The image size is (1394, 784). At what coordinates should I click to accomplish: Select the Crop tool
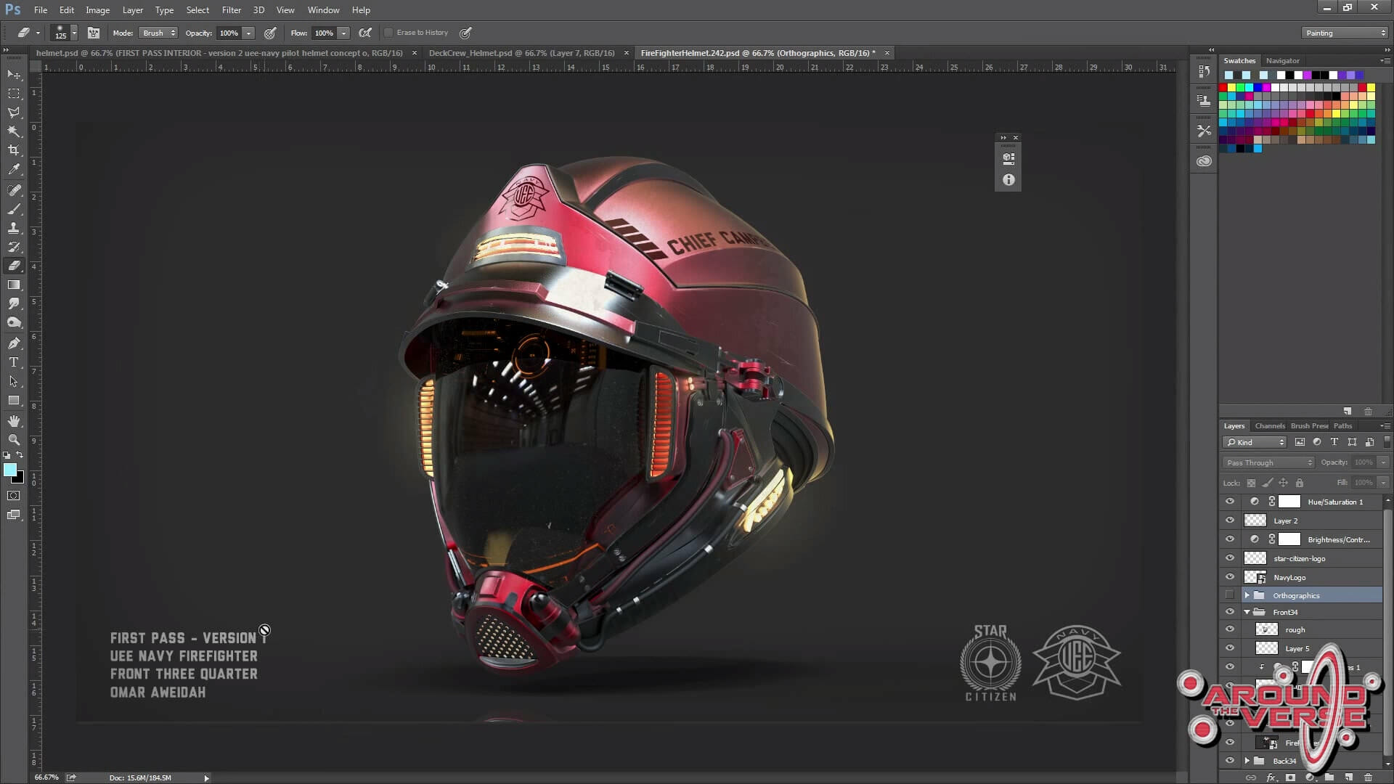tap(14, 150)
